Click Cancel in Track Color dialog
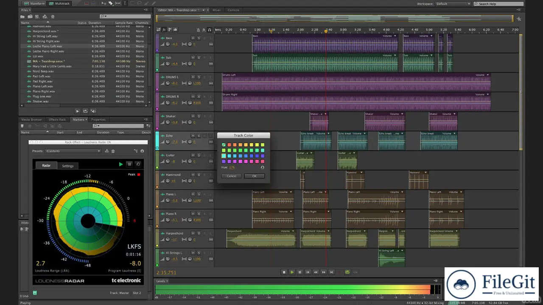 (x=231, y=176)
